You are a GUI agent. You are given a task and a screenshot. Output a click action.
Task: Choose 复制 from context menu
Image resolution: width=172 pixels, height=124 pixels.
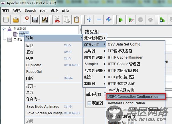pos(53,52)
